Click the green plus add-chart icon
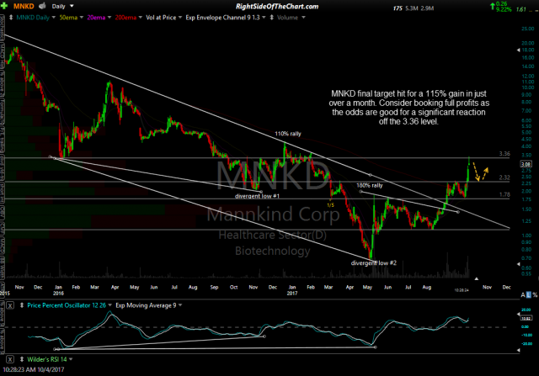 pyautogui.click(x=4, y=6)
